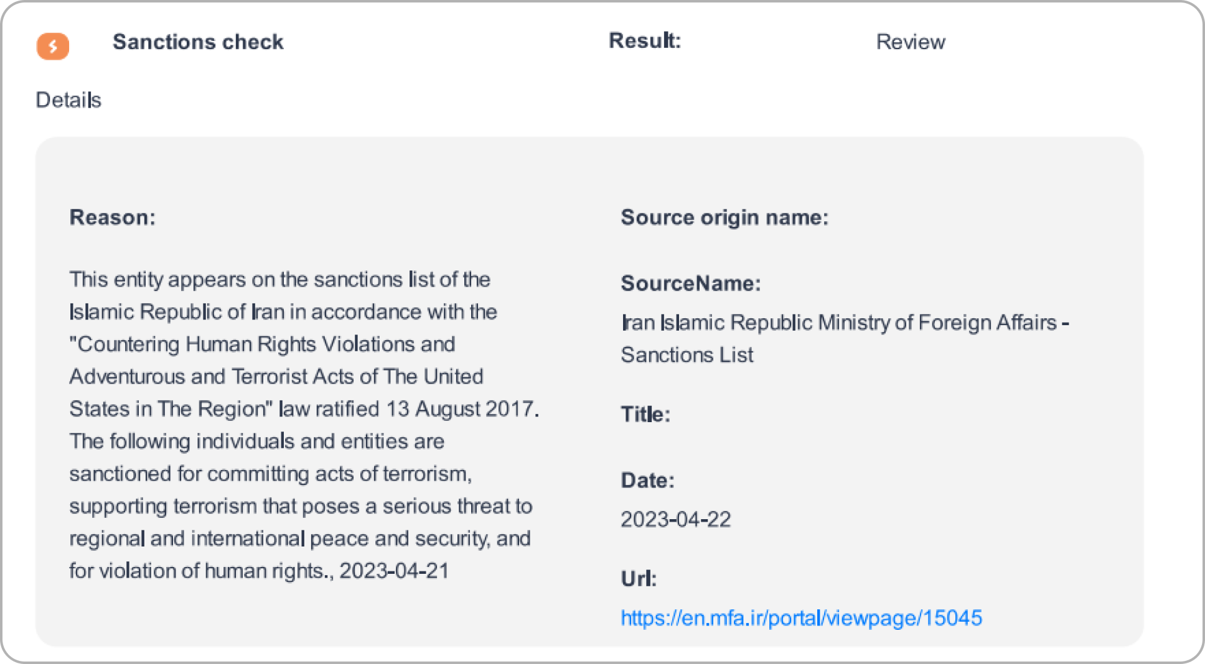The image size is (1205, 664).
Task: Click the Date field label
Action: click(x=648, y=480)
